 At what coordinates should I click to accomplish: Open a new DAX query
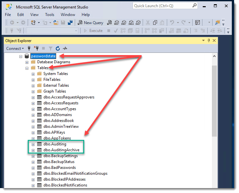138,23
